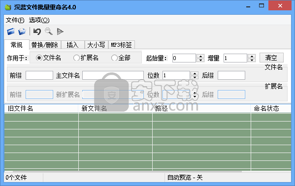Click the filename 位数 field

(x=176, y=75)
